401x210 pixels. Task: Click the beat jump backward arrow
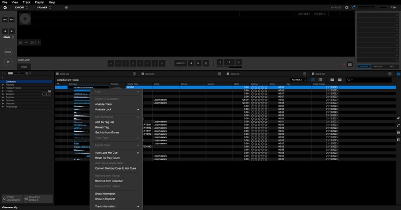click(5, 31)
